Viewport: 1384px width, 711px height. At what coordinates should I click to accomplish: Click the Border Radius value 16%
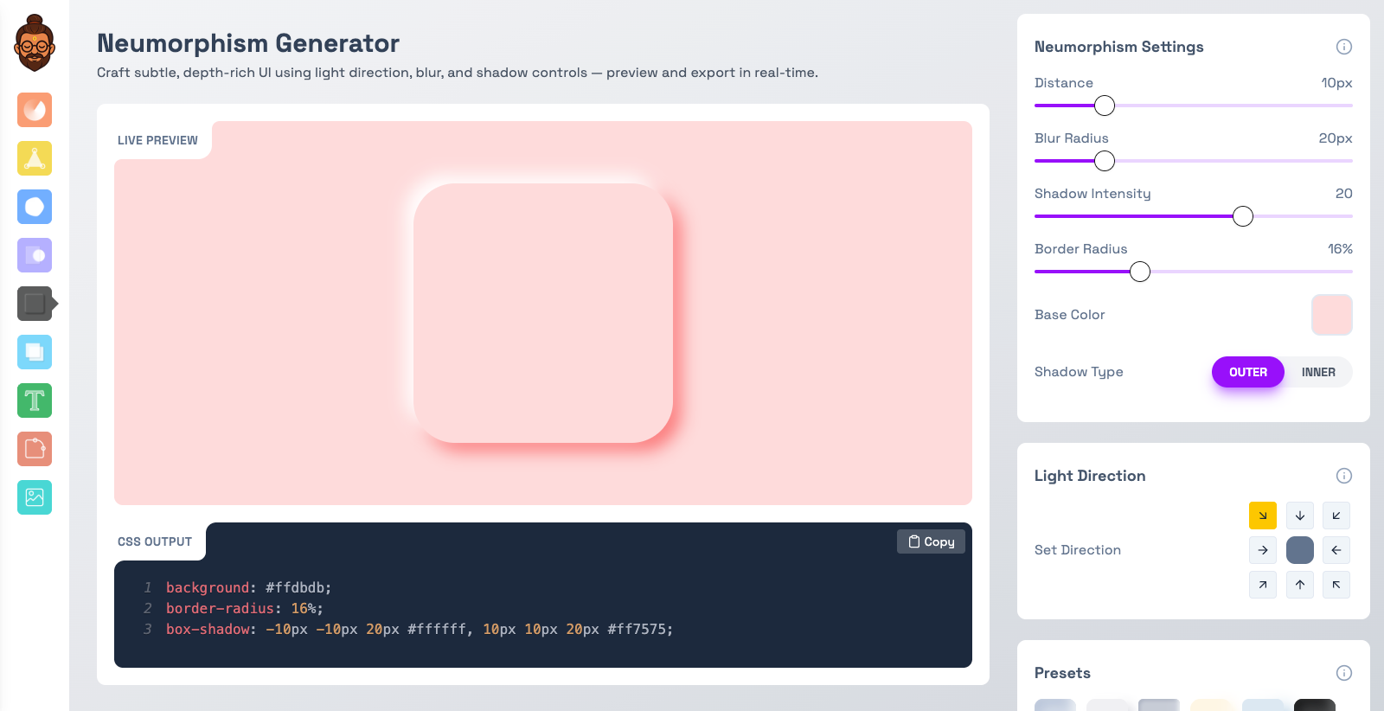(x=1340, y=249)
